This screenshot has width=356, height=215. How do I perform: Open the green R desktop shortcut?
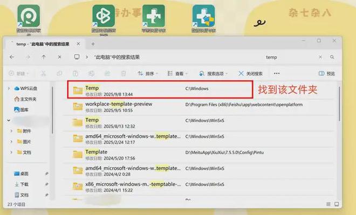coord(29,16)
